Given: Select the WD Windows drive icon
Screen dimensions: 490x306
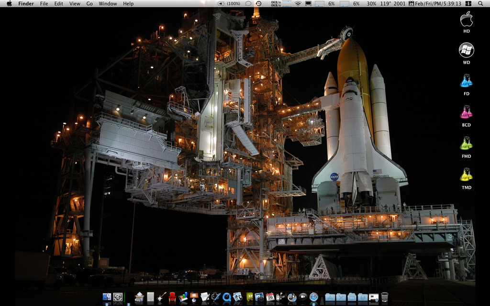Looking at the screenshot, I should pos(467,50).
